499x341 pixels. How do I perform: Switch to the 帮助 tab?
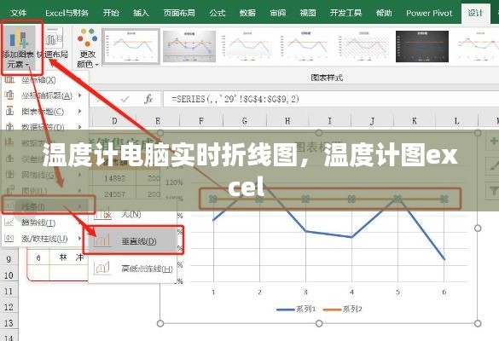pyautogui.click(x=384, y=13)
